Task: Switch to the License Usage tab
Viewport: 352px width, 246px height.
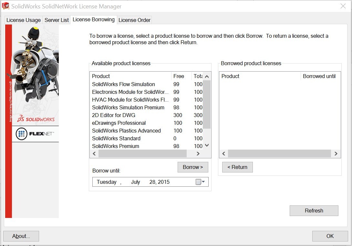Action: [23, 20]
